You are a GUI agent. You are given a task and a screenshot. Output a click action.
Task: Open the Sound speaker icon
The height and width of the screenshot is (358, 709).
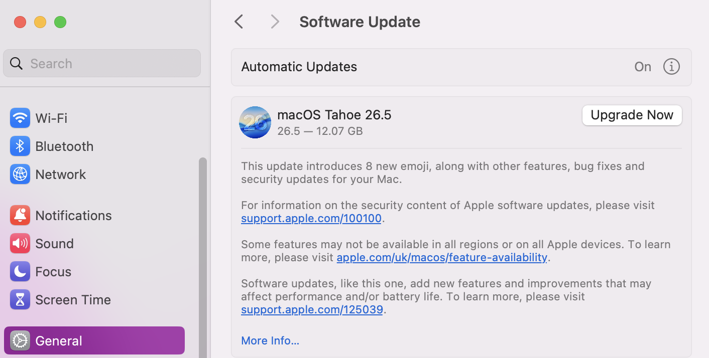(20, 244)
